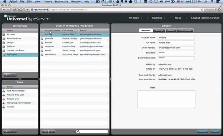The image size is (223, 136).
Task: Open the Window dropdown menu
Action: 136,18
